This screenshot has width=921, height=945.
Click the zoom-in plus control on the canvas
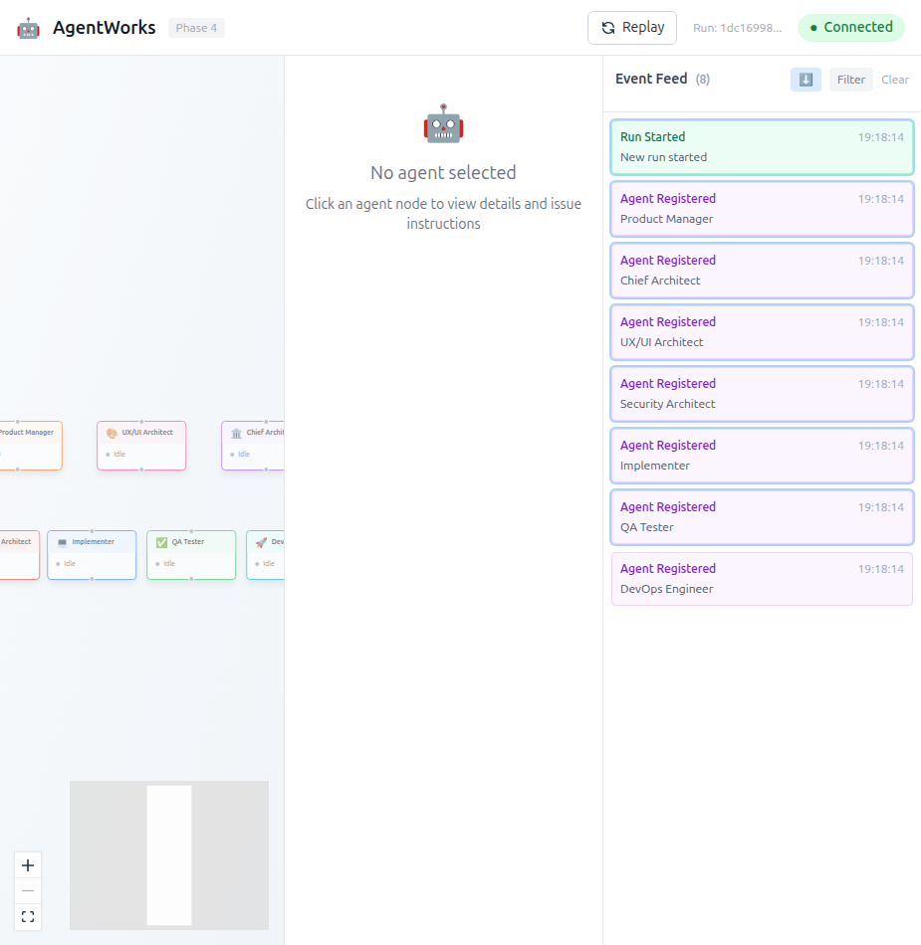(x=27, y=865)
